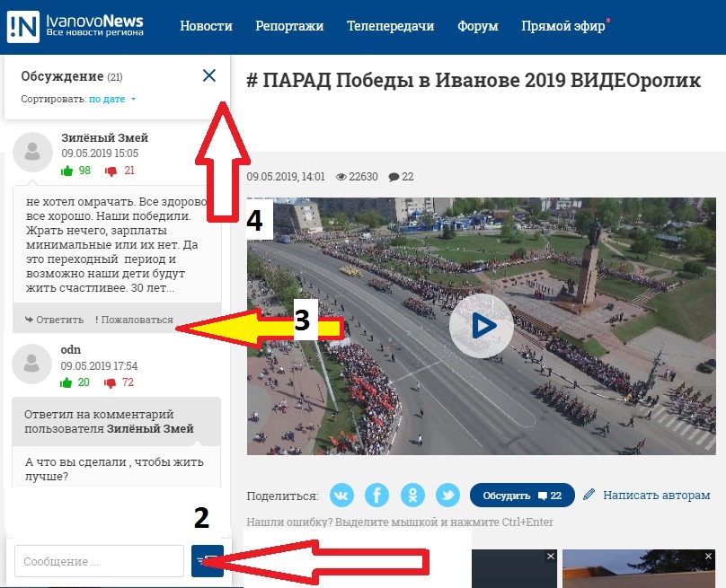Dislike the comment by odn
This screenshot has height=588, width=726.
tap(111, 383)
